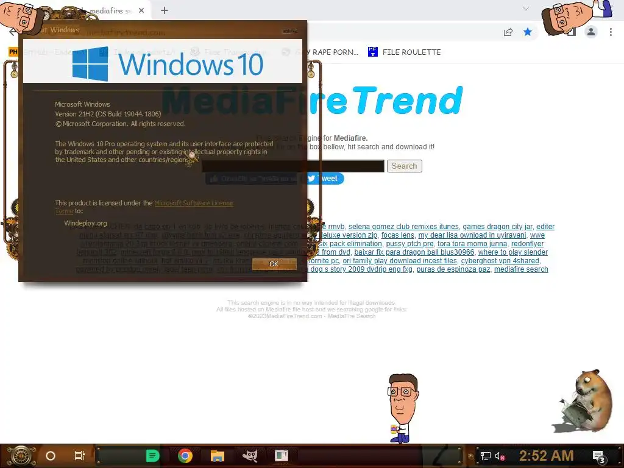Open a new Chrome tab with plus
The width and height of the screenshot is (624, 468).
pos(165,11)
